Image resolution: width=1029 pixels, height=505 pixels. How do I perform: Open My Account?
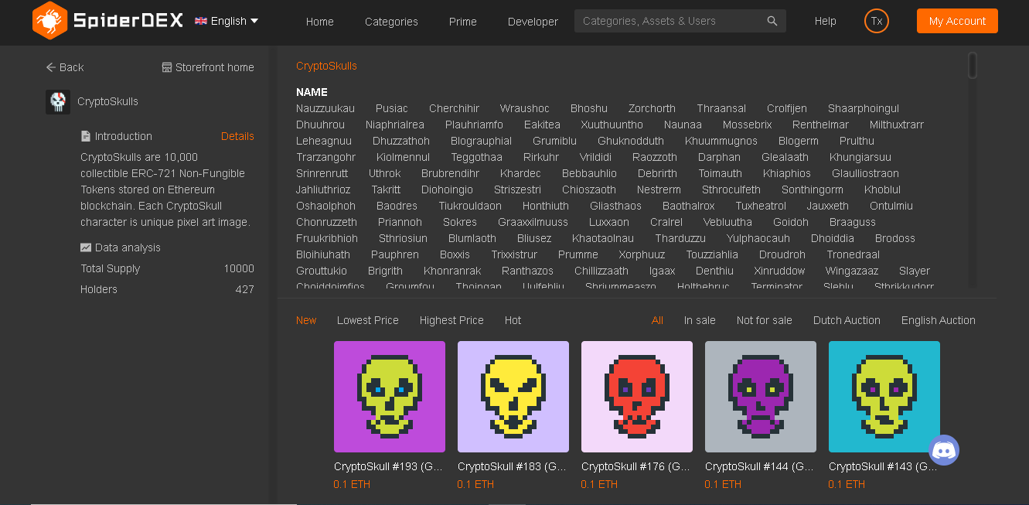tap(957, 21)
